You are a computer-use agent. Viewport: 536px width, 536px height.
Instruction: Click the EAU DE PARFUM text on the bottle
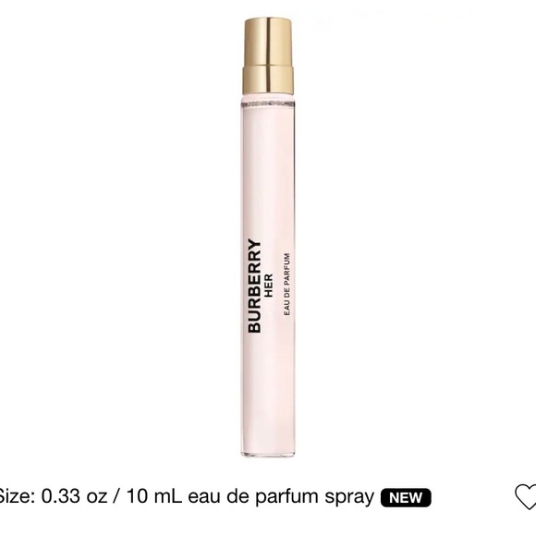click(287, 285)
